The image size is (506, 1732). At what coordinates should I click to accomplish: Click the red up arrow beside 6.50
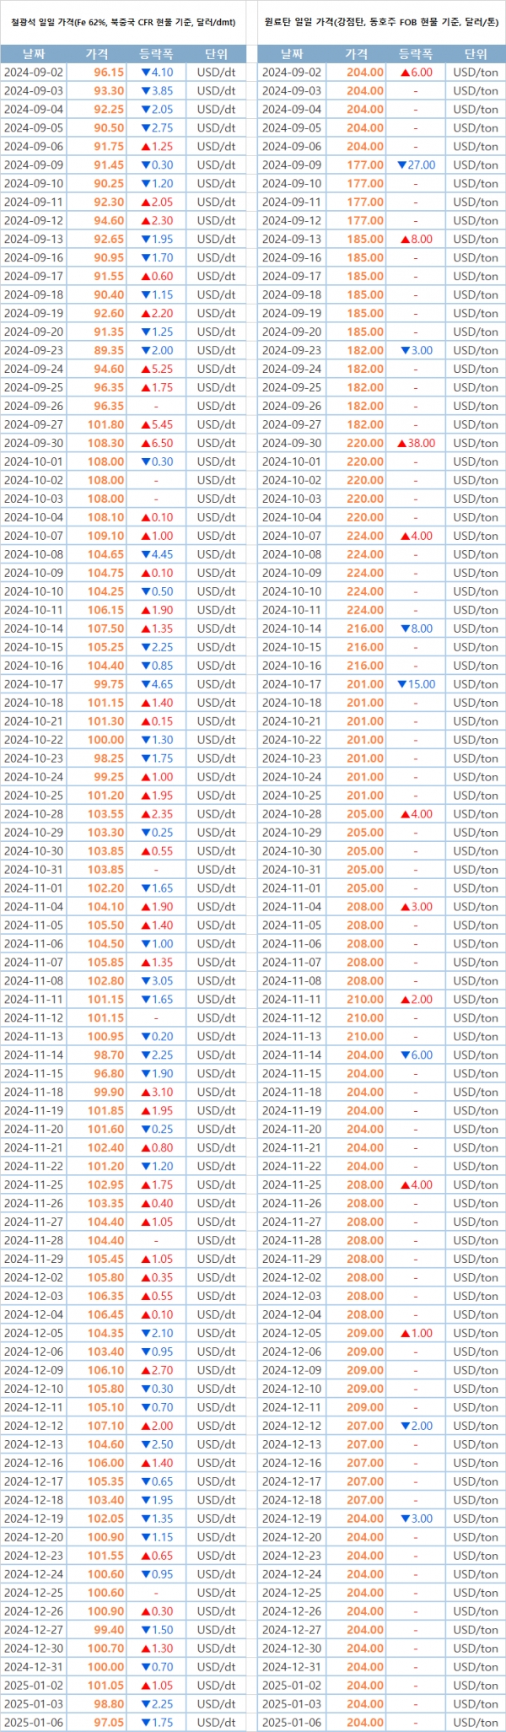click(x=145, y=443)
